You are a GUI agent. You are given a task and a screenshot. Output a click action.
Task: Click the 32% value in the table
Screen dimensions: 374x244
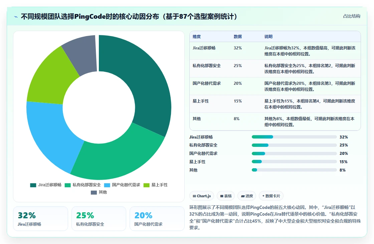tap(237, 48)
